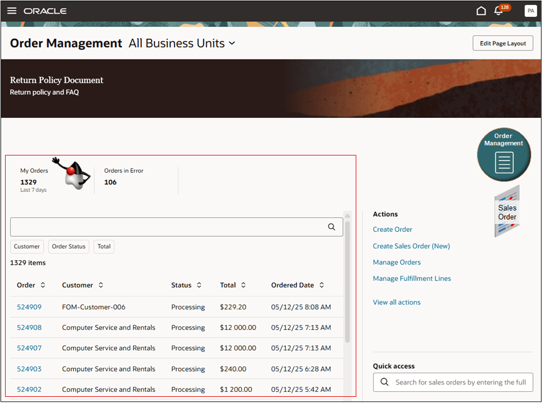Click Processing status for order 524903
Viewport: 542px width, 403px height.
[188, 369]
